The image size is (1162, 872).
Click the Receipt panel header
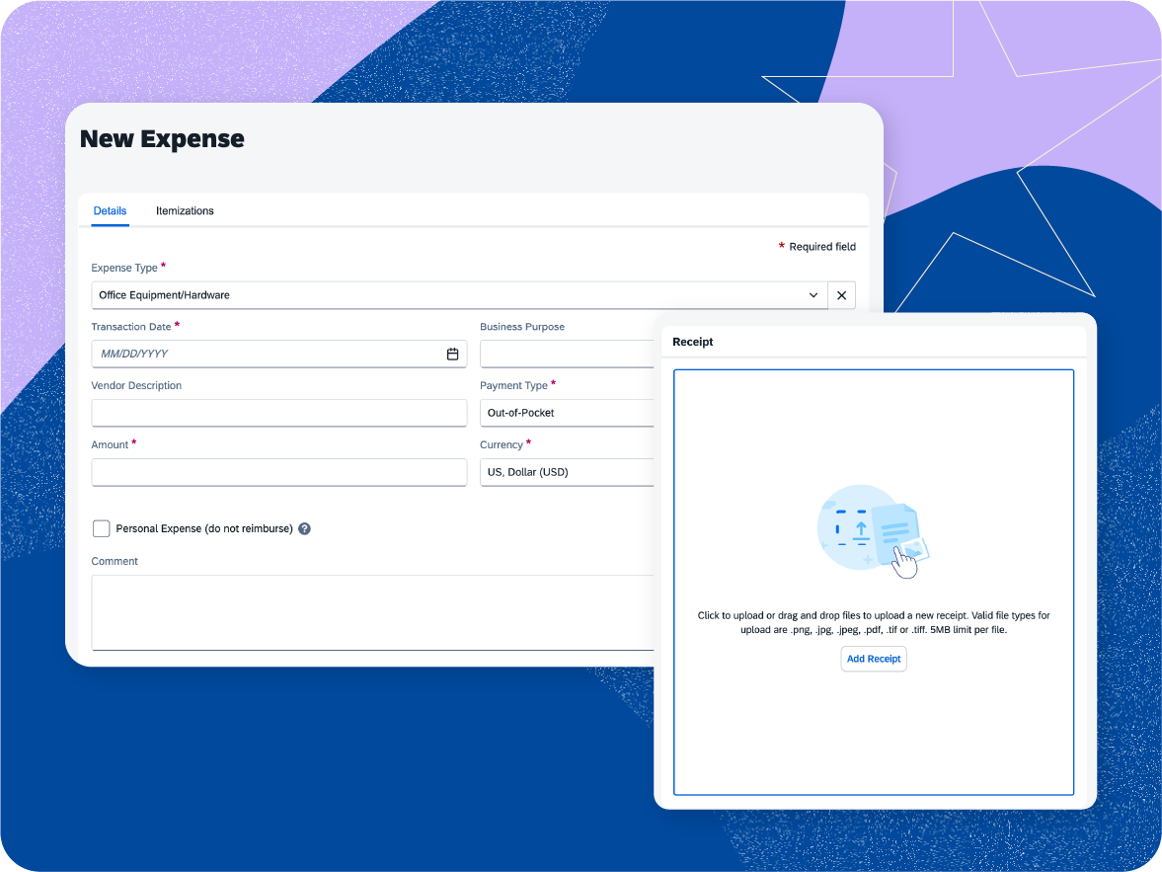pyautogui.click(x=693, y=342)
